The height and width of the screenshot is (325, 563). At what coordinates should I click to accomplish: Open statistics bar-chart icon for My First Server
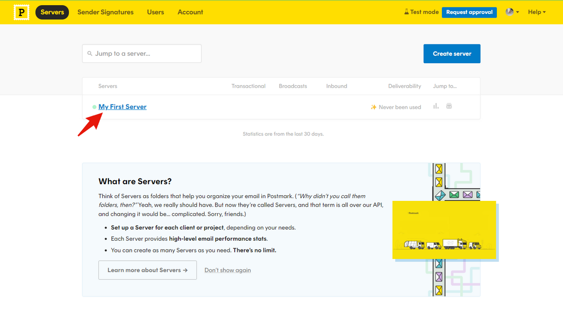point(436,106)
